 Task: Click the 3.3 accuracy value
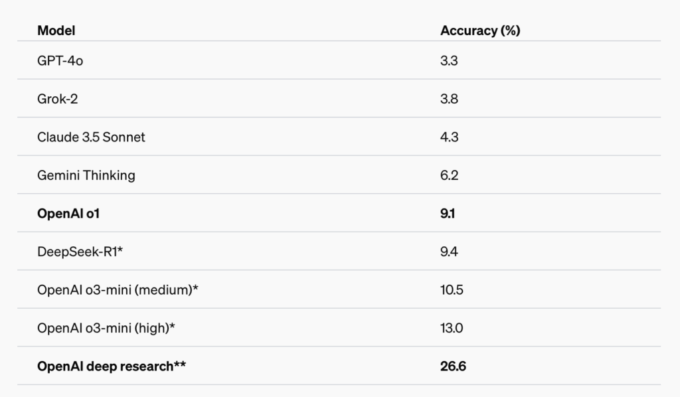(449, 60)
